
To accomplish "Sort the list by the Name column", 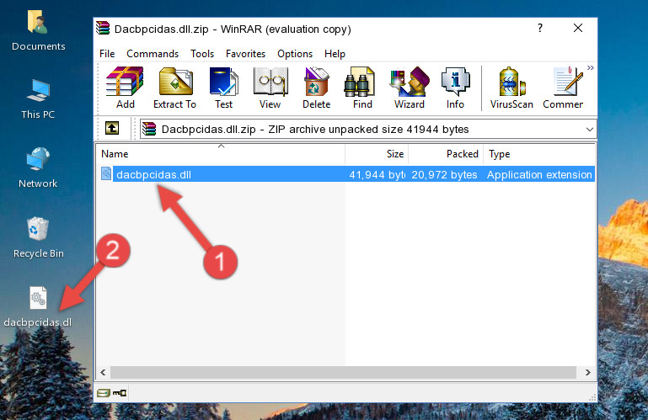I will 221,154.
